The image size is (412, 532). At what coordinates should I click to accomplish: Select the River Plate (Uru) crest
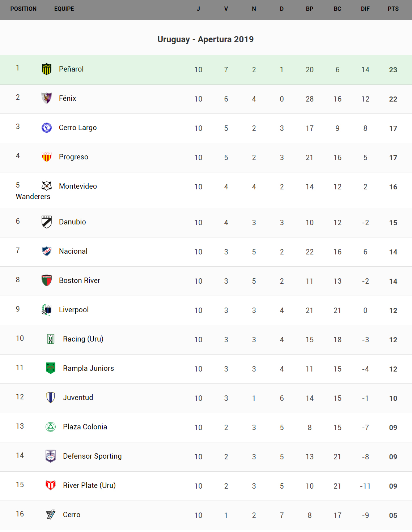coord(51,485)
